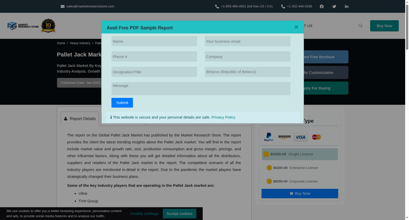409x220 pixels.
Task: Click the Designation/Title field
Action: click(x=154, y=72)
